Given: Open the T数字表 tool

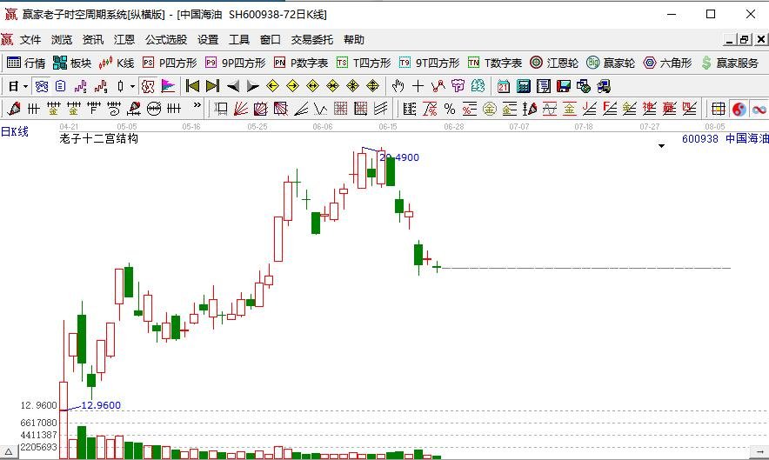Looking at the screenshot, I should point(495,63).
